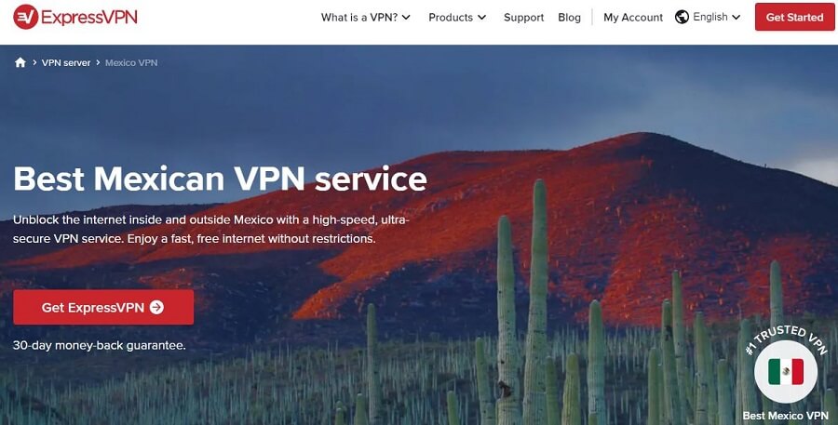Open the English language selector chevron

pos(736,17)
